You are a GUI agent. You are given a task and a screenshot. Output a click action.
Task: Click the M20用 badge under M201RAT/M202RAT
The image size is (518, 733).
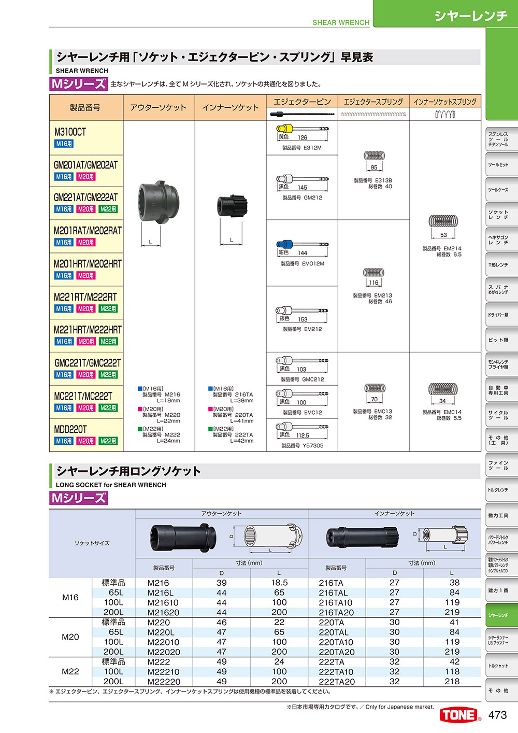[86, 242]
